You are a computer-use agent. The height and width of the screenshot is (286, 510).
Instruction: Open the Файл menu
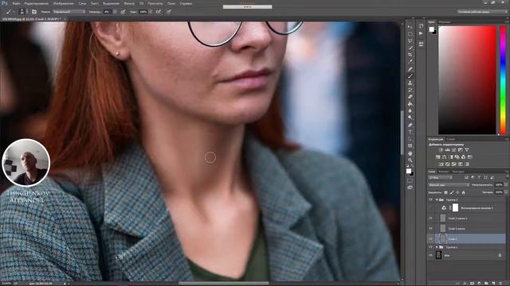pyautogui.click(x=16, y=3)
